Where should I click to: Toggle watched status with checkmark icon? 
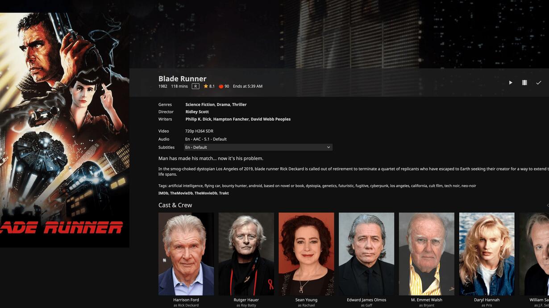pyautogui.click(x=539, y=82)
